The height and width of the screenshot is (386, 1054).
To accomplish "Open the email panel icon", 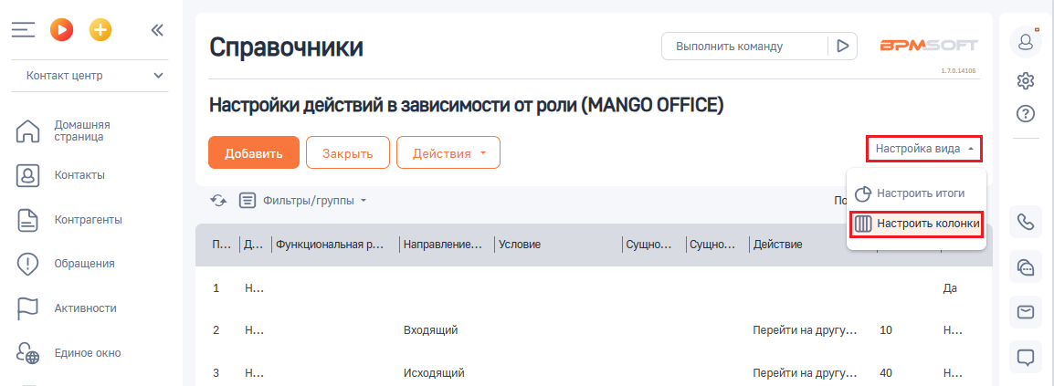I will (x=1025, y=311).
